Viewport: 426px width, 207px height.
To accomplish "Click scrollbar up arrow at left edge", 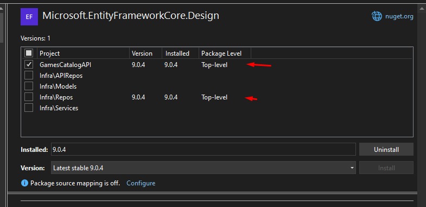I will coord(2,9).
